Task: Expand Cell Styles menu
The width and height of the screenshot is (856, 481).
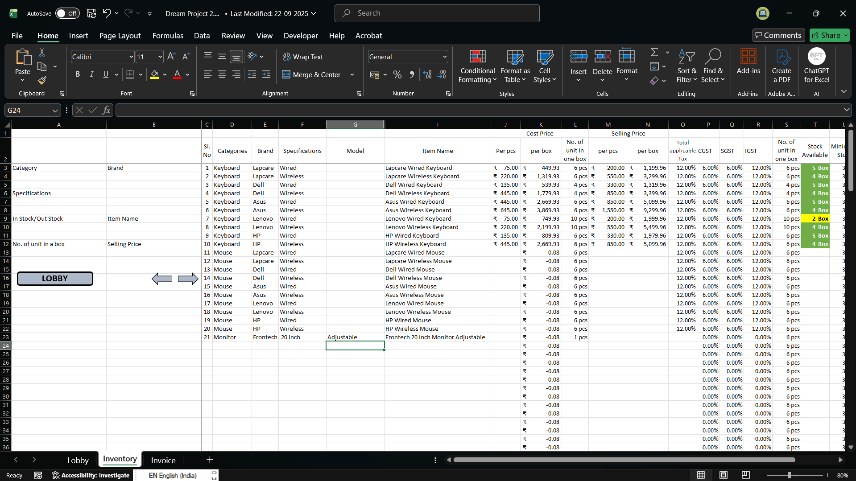Action: pos(545,66)
